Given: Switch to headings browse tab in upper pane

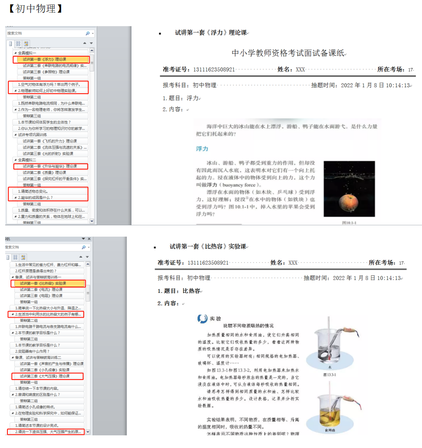Looking at the screenshot, I should (11, 44).
